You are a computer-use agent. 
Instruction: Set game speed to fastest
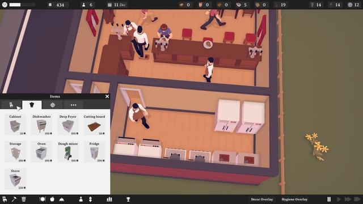(x=357, y=199)
